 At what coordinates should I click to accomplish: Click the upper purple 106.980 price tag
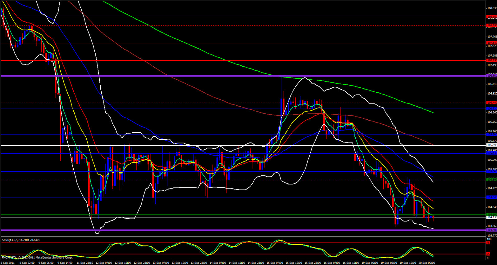(492, 76)
